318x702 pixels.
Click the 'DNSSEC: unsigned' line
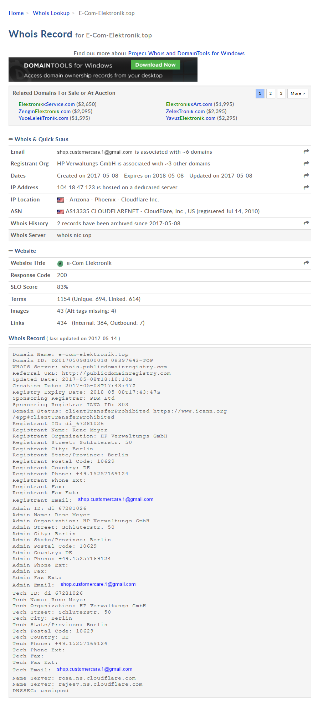(x=40, y=691)
